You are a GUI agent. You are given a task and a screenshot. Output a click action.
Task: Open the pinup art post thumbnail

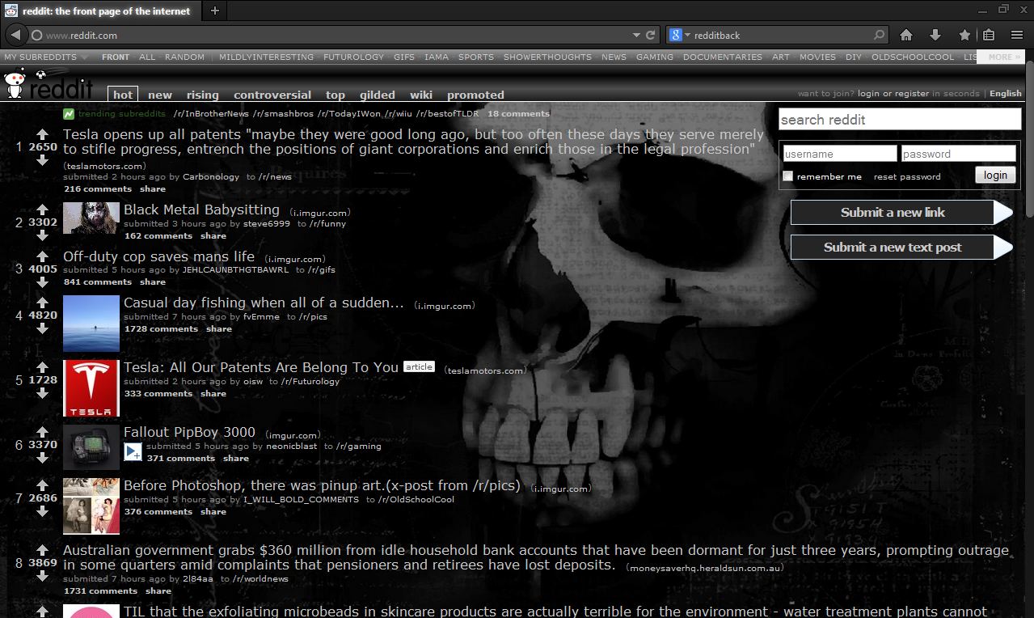pos(91,506)
